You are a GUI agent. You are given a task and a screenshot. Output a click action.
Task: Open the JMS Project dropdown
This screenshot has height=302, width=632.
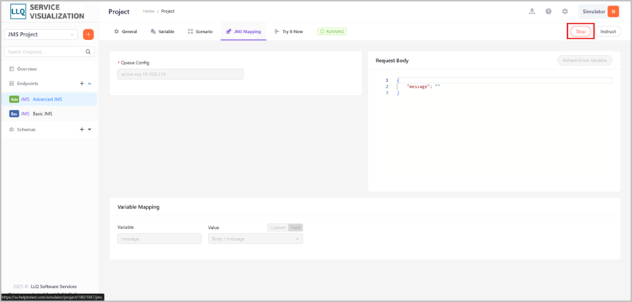click(41, 35)
